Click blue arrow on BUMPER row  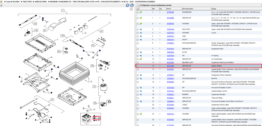[x=141, y=95]
